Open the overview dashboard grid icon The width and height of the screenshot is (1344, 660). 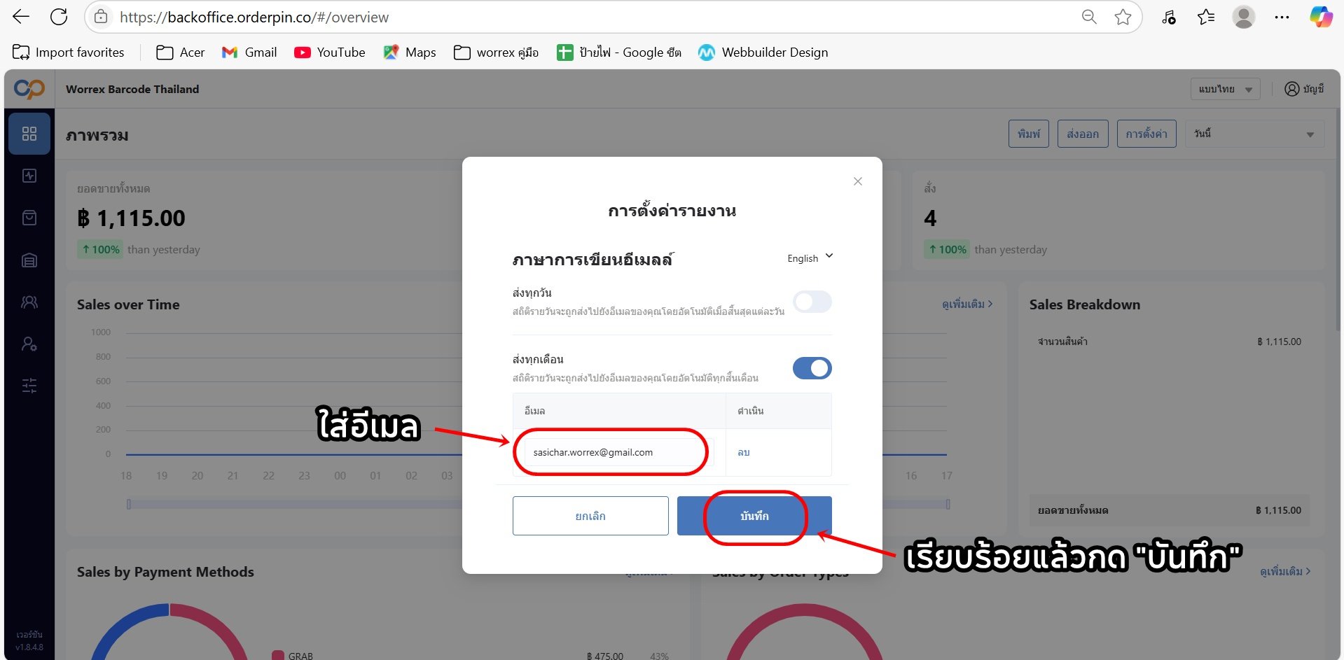29,134
